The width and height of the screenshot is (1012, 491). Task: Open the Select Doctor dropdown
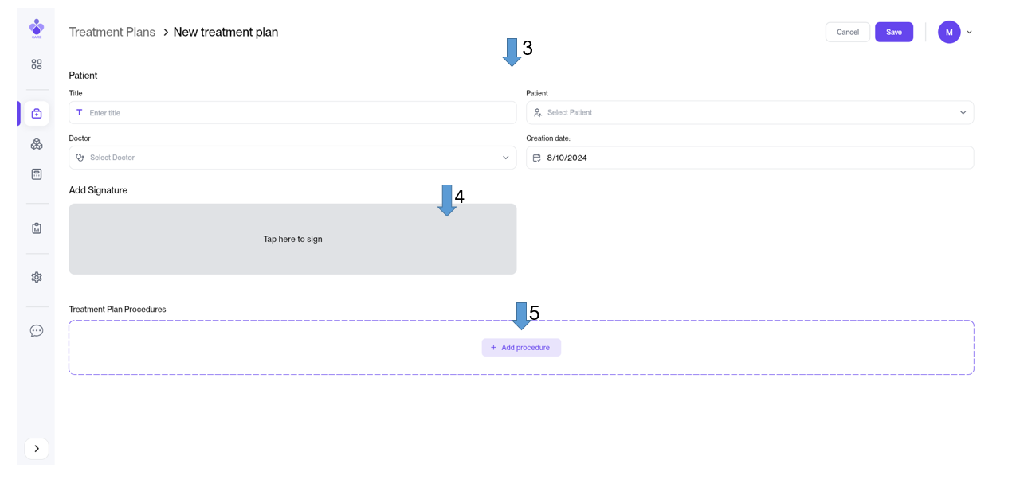[x=292, y=158]
